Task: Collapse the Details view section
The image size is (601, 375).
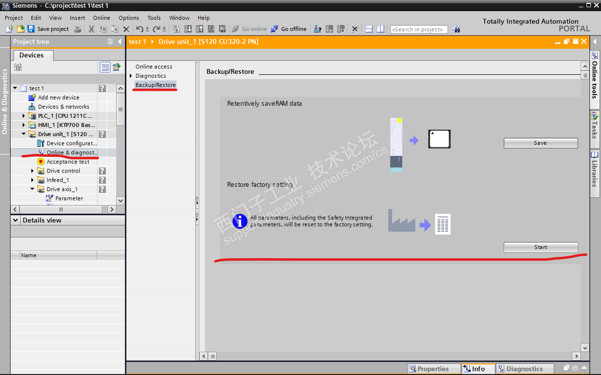Action: 15,220
